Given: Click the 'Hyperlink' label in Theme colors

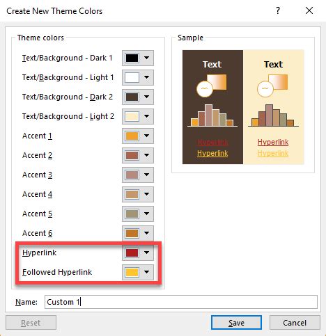Looking at the screenshot, I should (x=39, y=253).
